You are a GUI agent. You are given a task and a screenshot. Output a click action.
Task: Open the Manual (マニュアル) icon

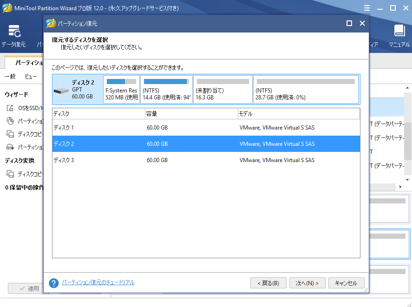(399, 32)
